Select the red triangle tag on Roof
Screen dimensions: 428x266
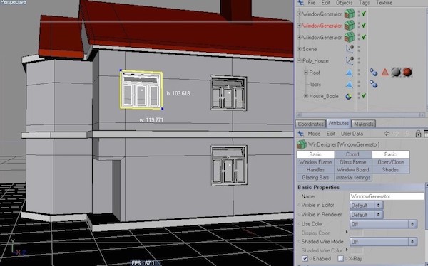tap(385, 73)
